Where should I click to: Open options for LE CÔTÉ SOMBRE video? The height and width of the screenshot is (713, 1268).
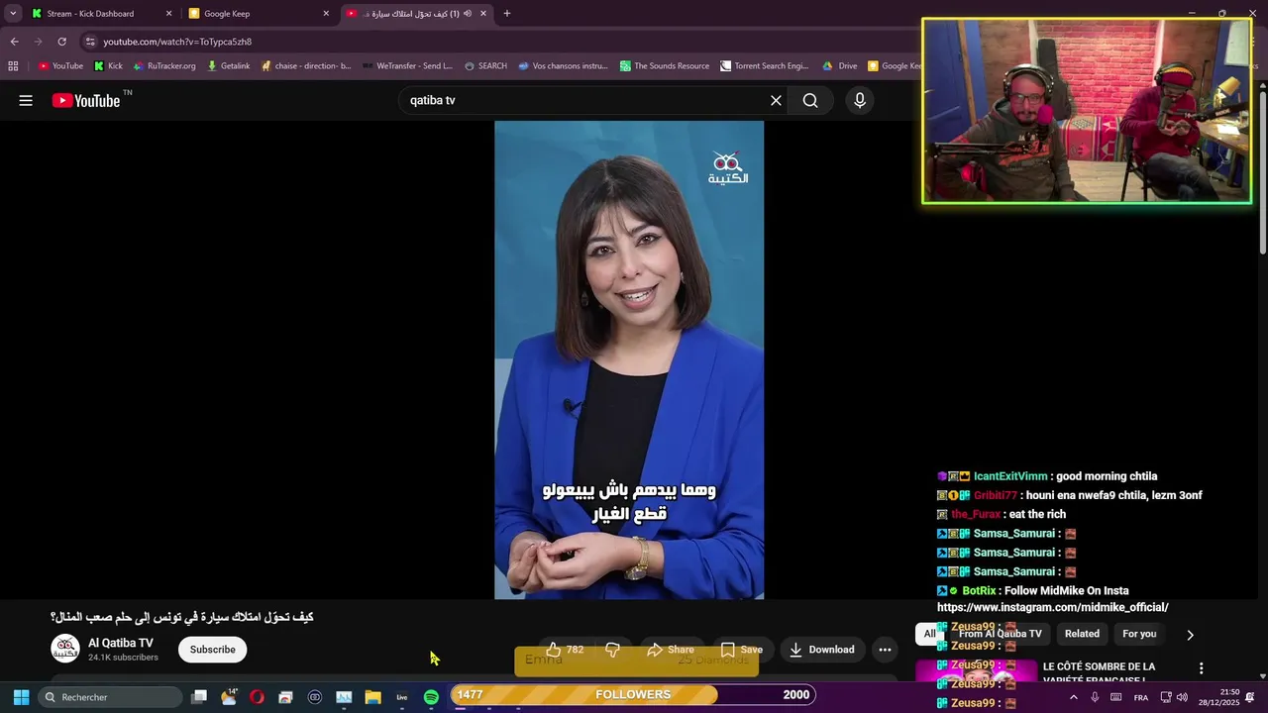(1201, 668)
